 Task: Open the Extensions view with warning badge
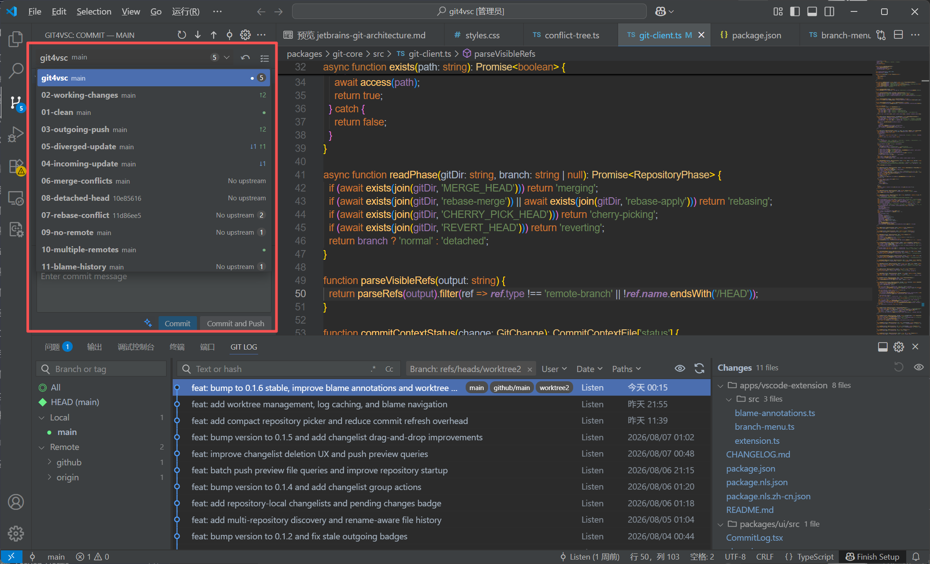[x=16, y=167]
